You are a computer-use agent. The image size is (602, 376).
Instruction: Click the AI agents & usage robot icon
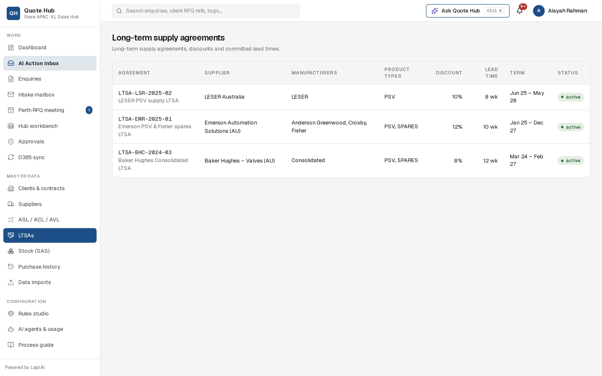coord(11,329)
